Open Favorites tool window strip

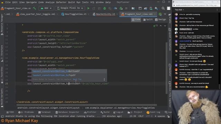click(2, 75)
